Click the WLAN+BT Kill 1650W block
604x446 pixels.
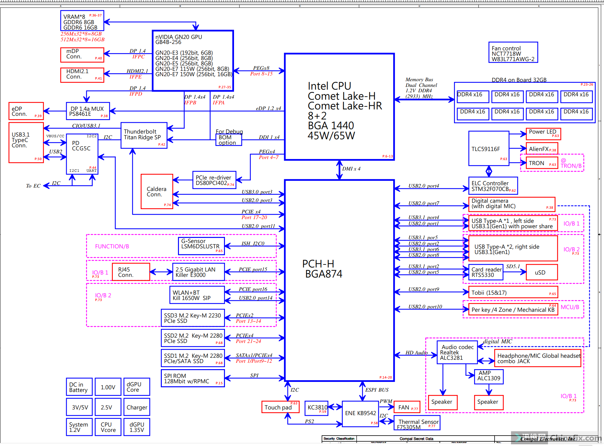197,295
